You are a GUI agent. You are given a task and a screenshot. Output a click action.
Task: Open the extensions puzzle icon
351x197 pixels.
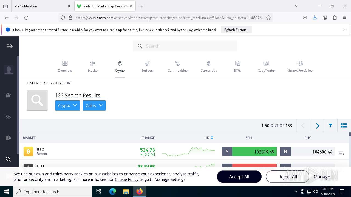click(x=335, y=18)
